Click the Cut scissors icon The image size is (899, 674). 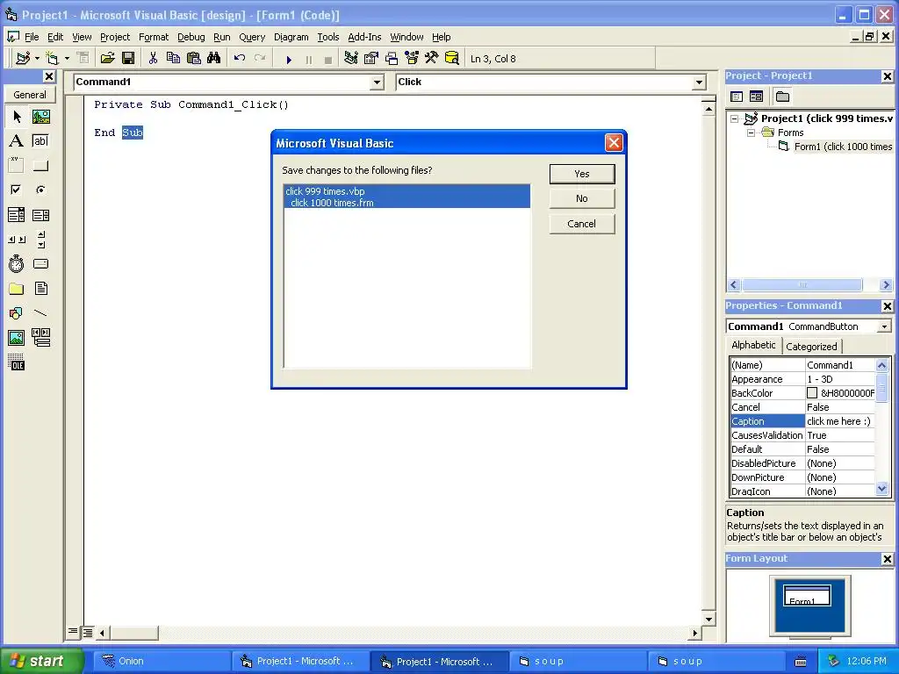tap(153, 59)
